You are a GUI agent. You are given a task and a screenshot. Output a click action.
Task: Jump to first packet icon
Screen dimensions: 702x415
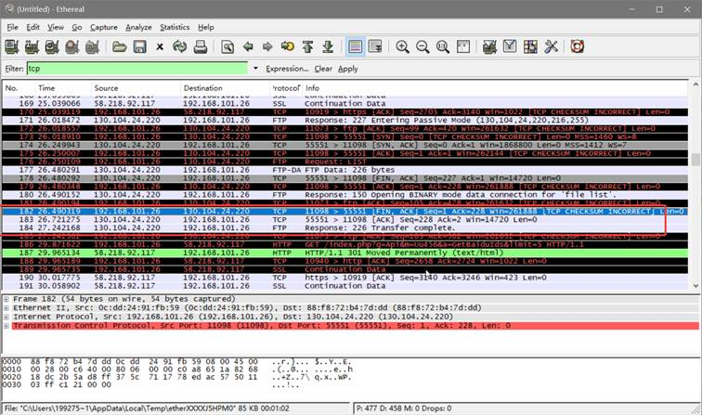(307, 46)
